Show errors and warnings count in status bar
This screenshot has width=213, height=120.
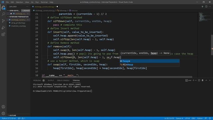[21, 118]
